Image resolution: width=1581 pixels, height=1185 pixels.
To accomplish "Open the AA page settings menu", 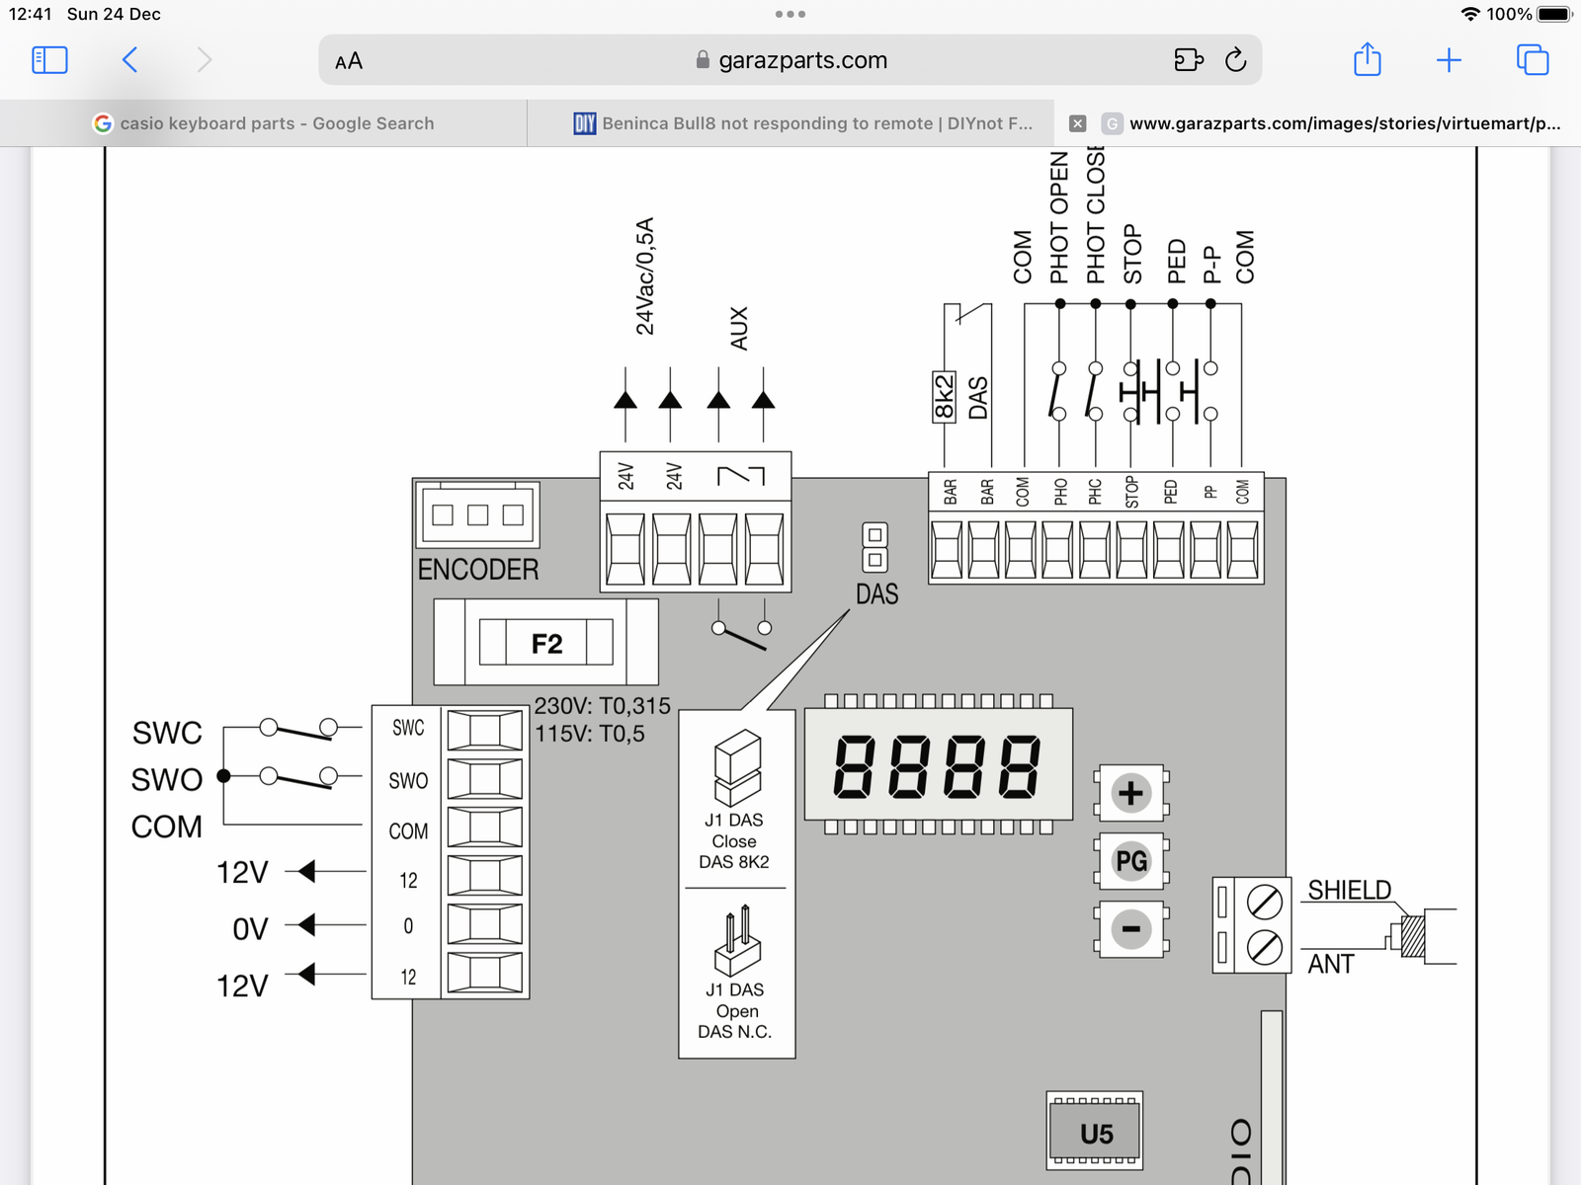I will (349, 61).
